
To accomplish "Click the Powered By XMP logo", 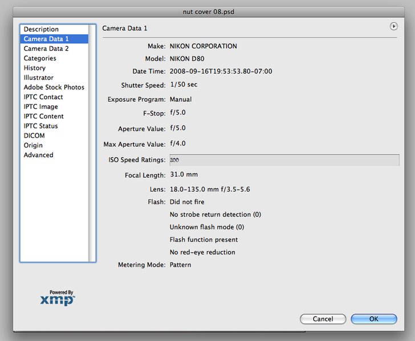I will coord(58,298).
